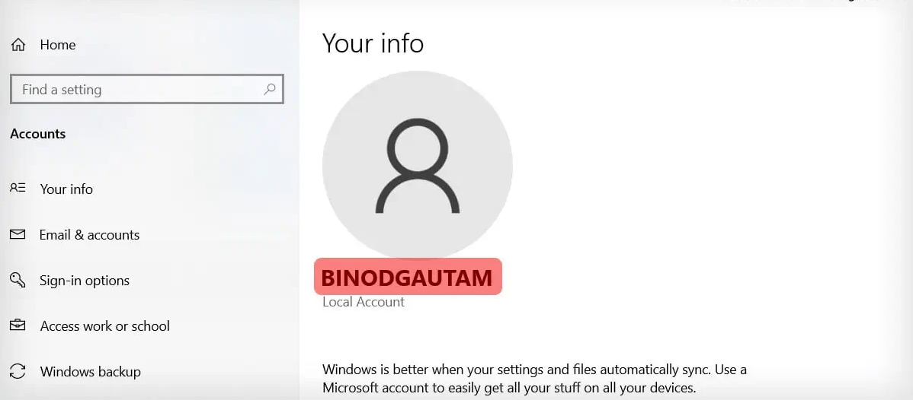Viewport: 913px width, 400px height.
Task: Open Email & accounts section
Action: (90, 235)
